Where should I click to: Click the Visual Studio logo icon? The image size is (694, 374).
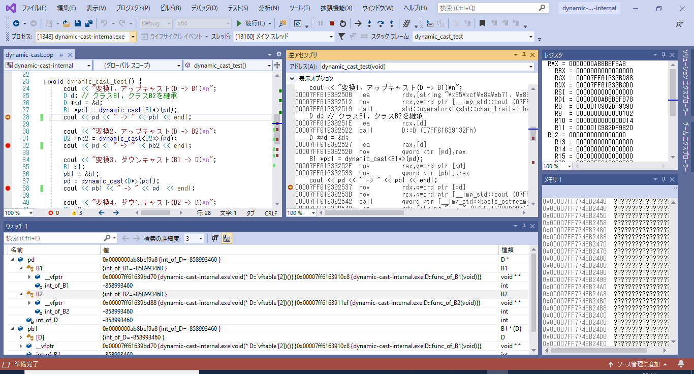[10, 8]
